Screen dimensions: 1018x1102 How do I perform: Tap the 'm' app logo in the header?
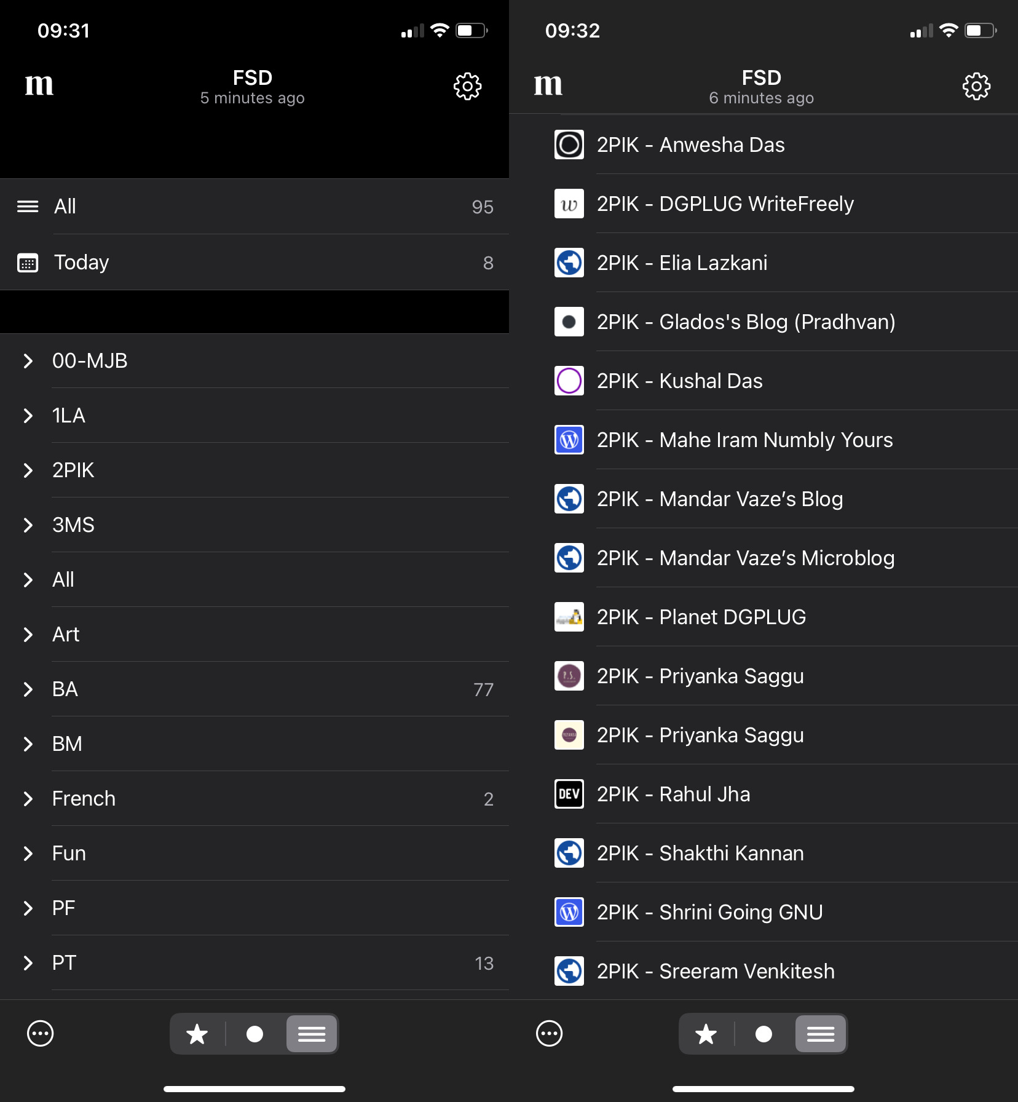39,86
